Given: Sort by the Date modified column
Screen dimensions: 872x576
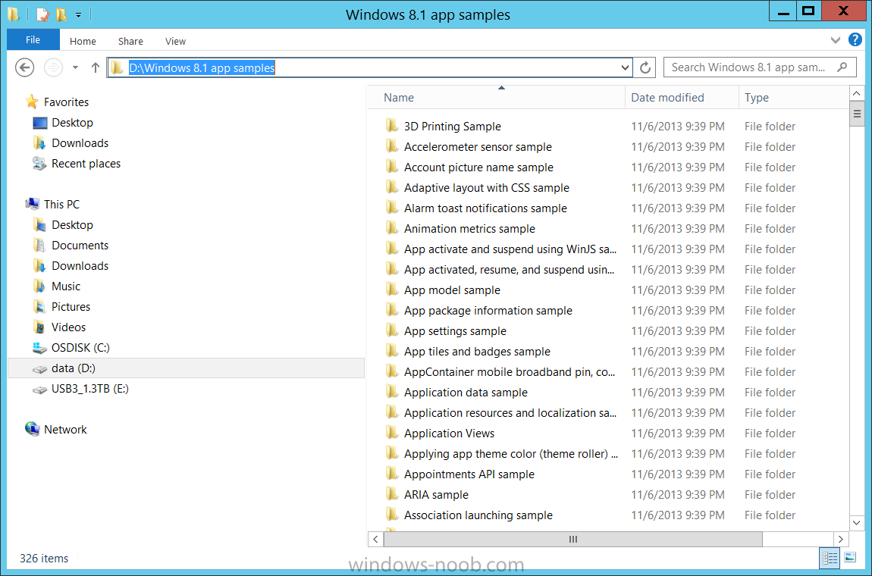Looking at the screenshot, I should [682, 97].
